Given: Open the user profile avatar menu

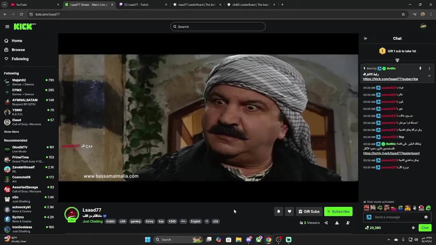Looking at the screenshot, I should tap(423, 27).
